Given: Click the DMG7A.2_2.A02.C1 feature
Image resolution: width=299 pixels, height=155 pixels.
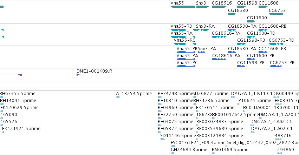Looking at the screenshot, I should pos(252,125).
